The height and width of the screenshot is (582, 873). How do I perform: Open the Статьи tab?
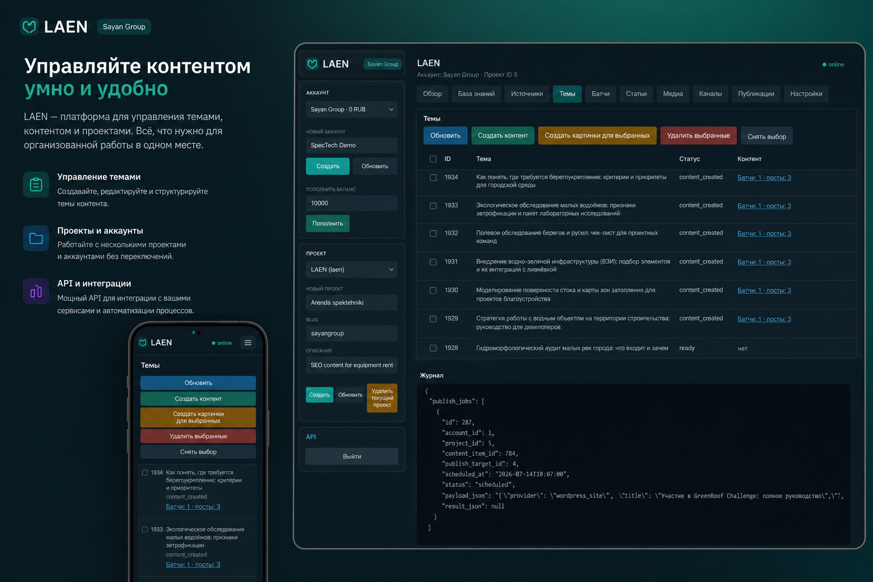point(637,94)
